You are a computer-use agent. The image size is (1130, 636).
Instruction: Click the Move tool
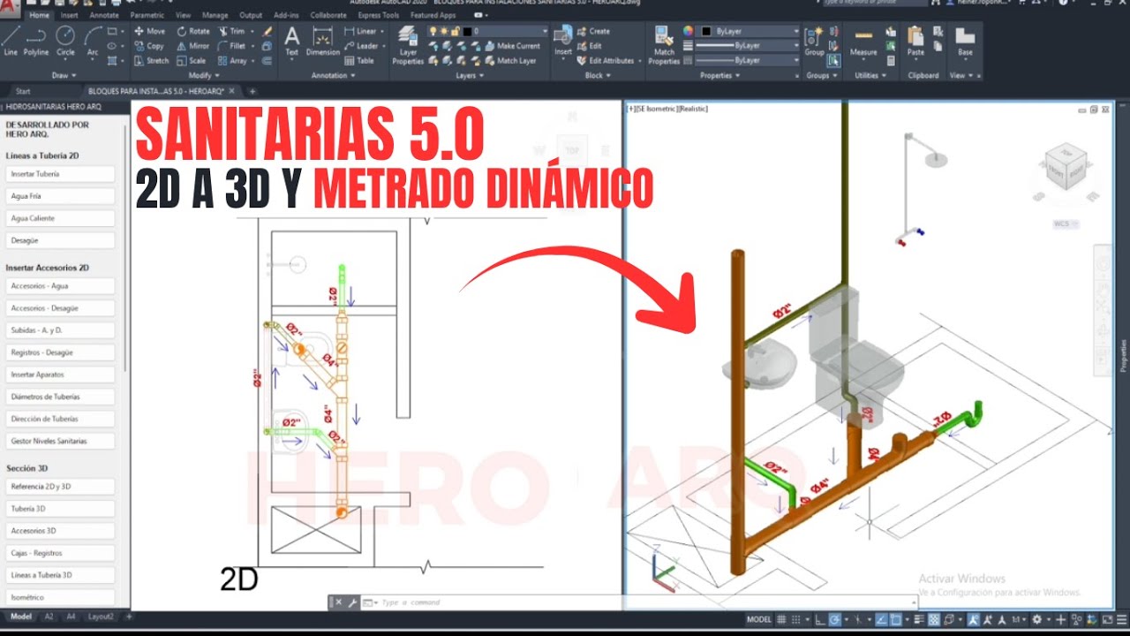point(149,31)
